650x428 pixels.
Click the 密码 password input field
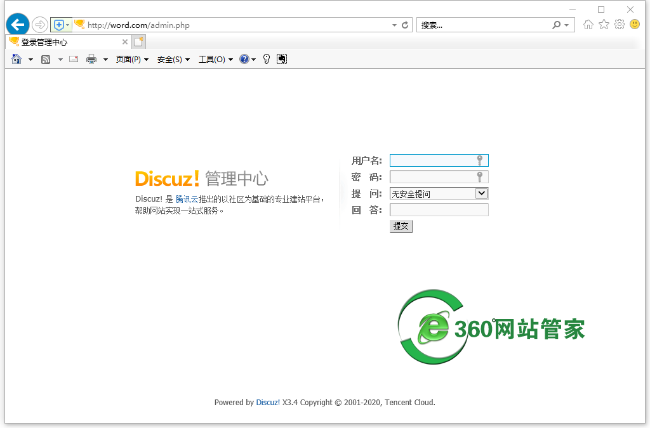(x=439, y=177)
